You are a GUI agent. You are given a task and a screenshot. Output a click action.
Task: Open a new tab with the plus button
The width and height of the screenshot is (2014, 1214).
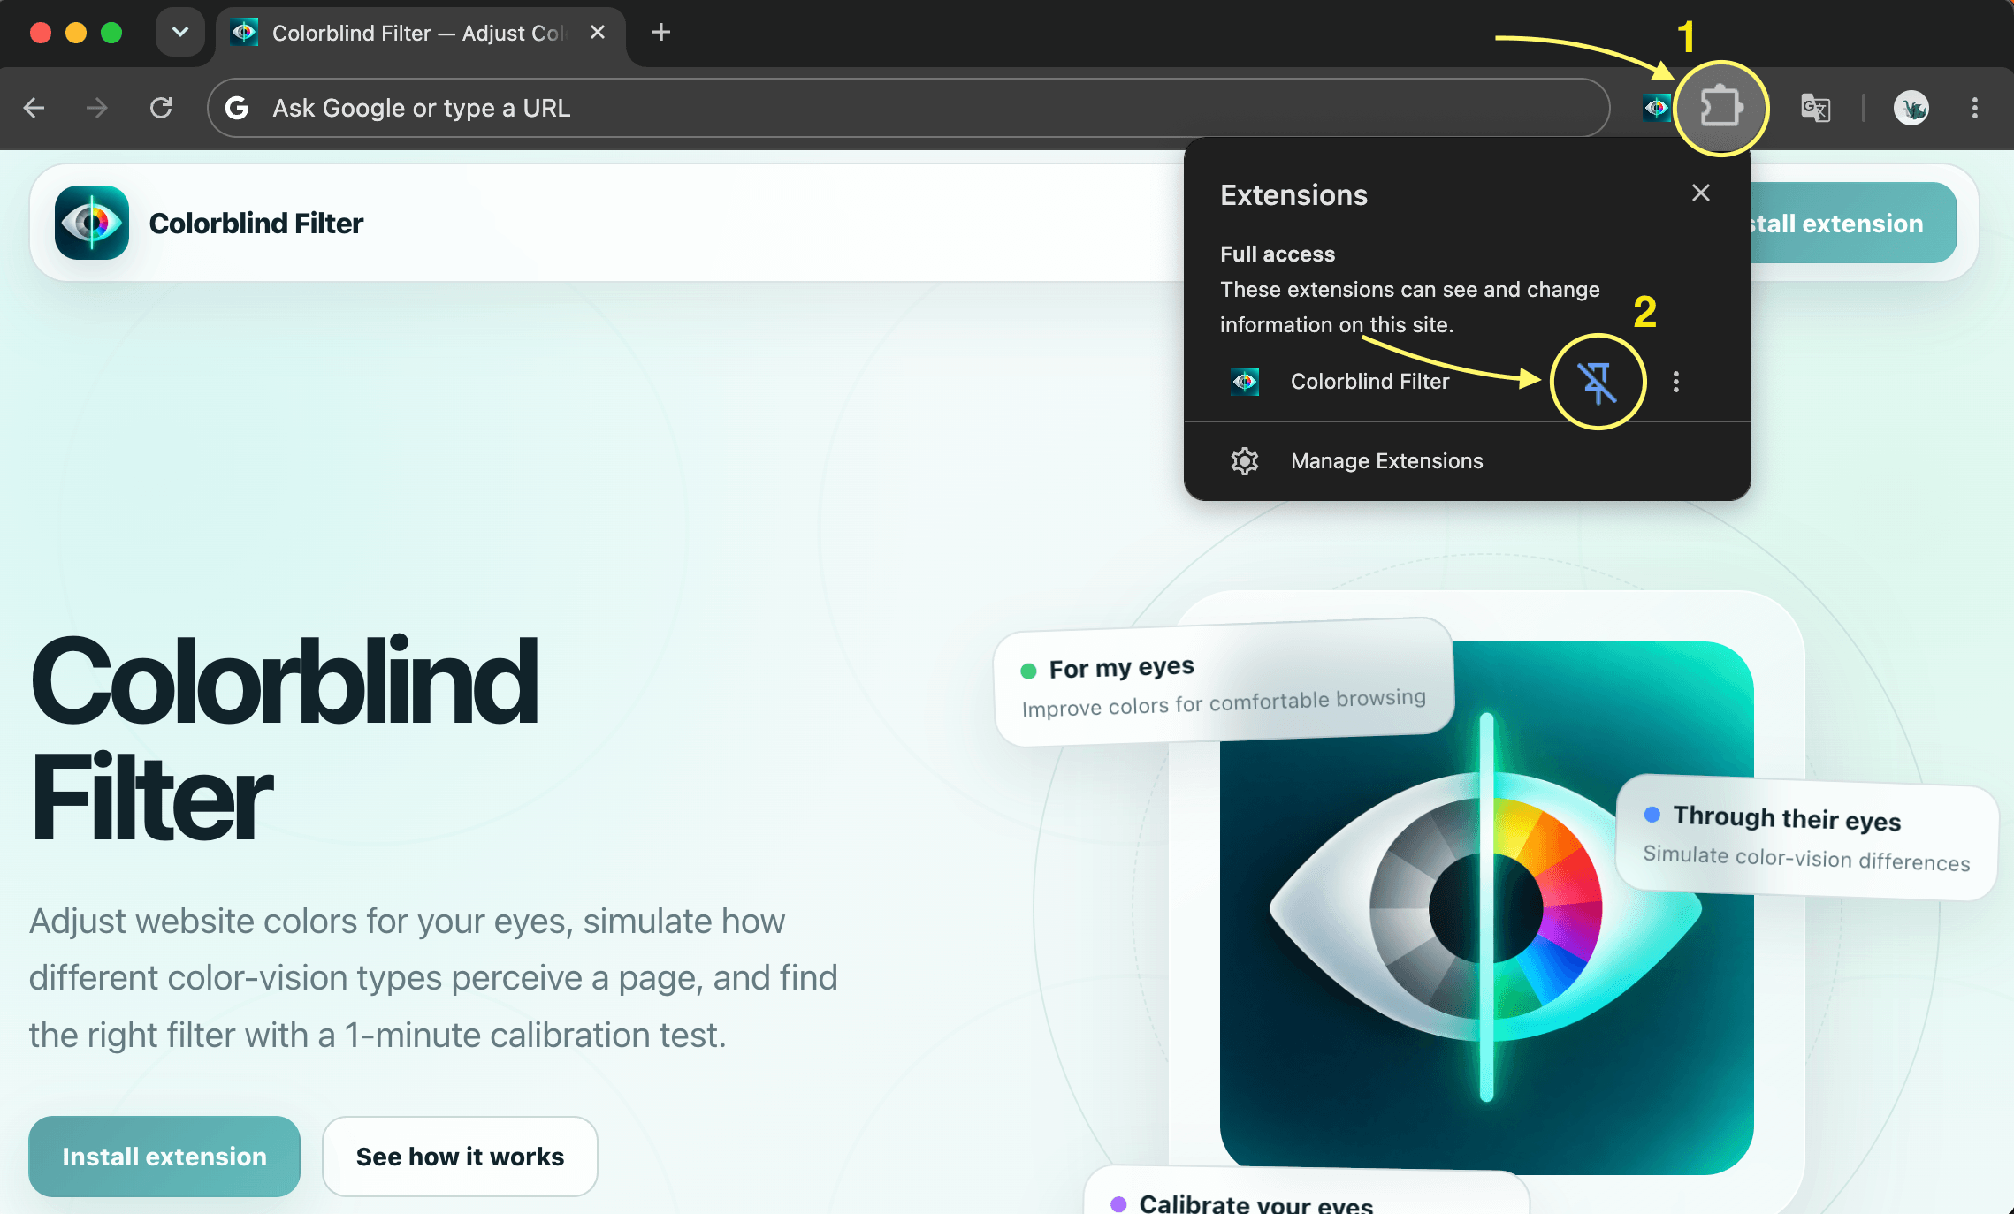[x=660, y=33]
